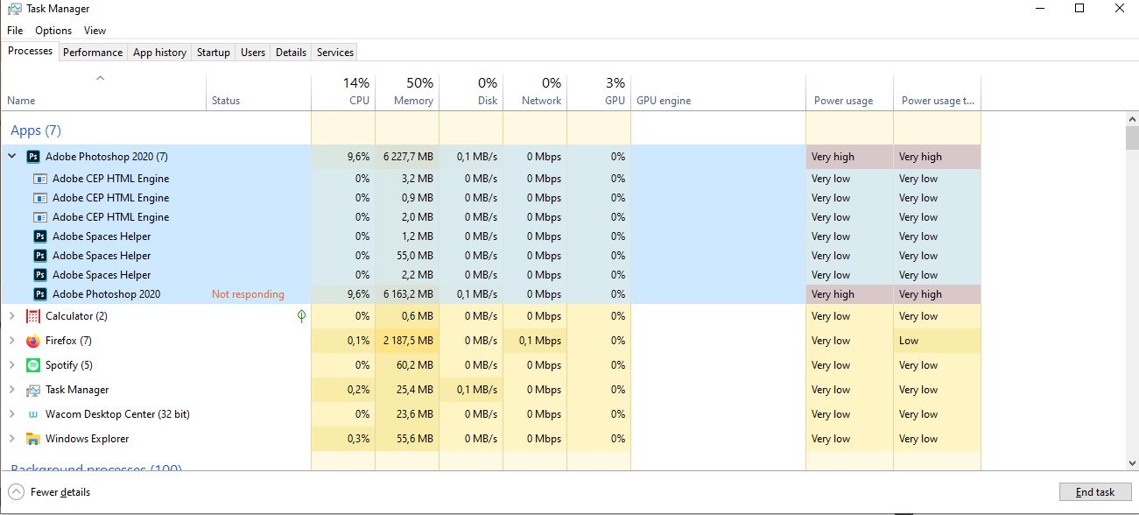Click Firefox's Low power usage trend cell
The width and height of the screenshot is (1139, 515).
pos(937,341)
